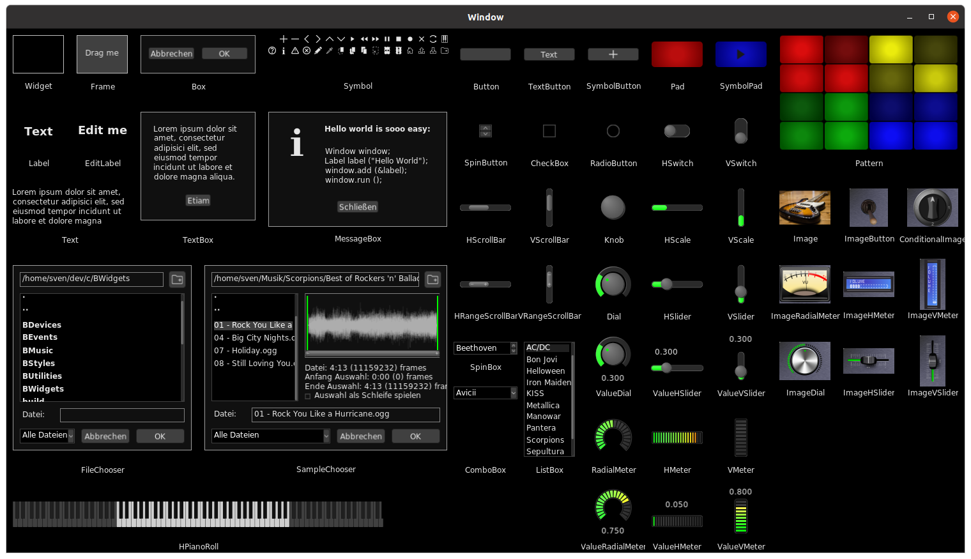Enable 'Auswahl als Schleife spielen' checkbox
Image resolution: width=971 pixels, height=559 pixels.
point(308,396)
